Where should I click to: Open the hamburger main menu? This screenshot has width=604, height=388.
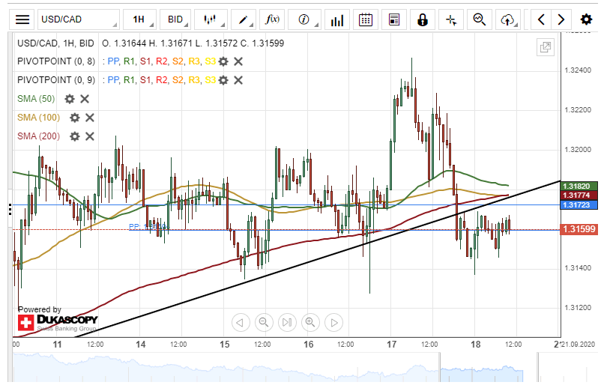pyautogui.click(x=23, y=19)
